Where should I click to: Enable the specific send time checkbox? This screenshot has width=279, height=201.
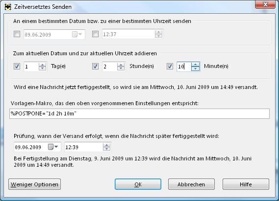point(96,34)
